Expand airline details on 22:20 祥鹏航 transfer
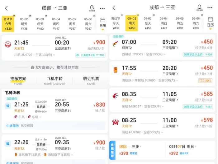218x164 pixels. pos(72,155)
